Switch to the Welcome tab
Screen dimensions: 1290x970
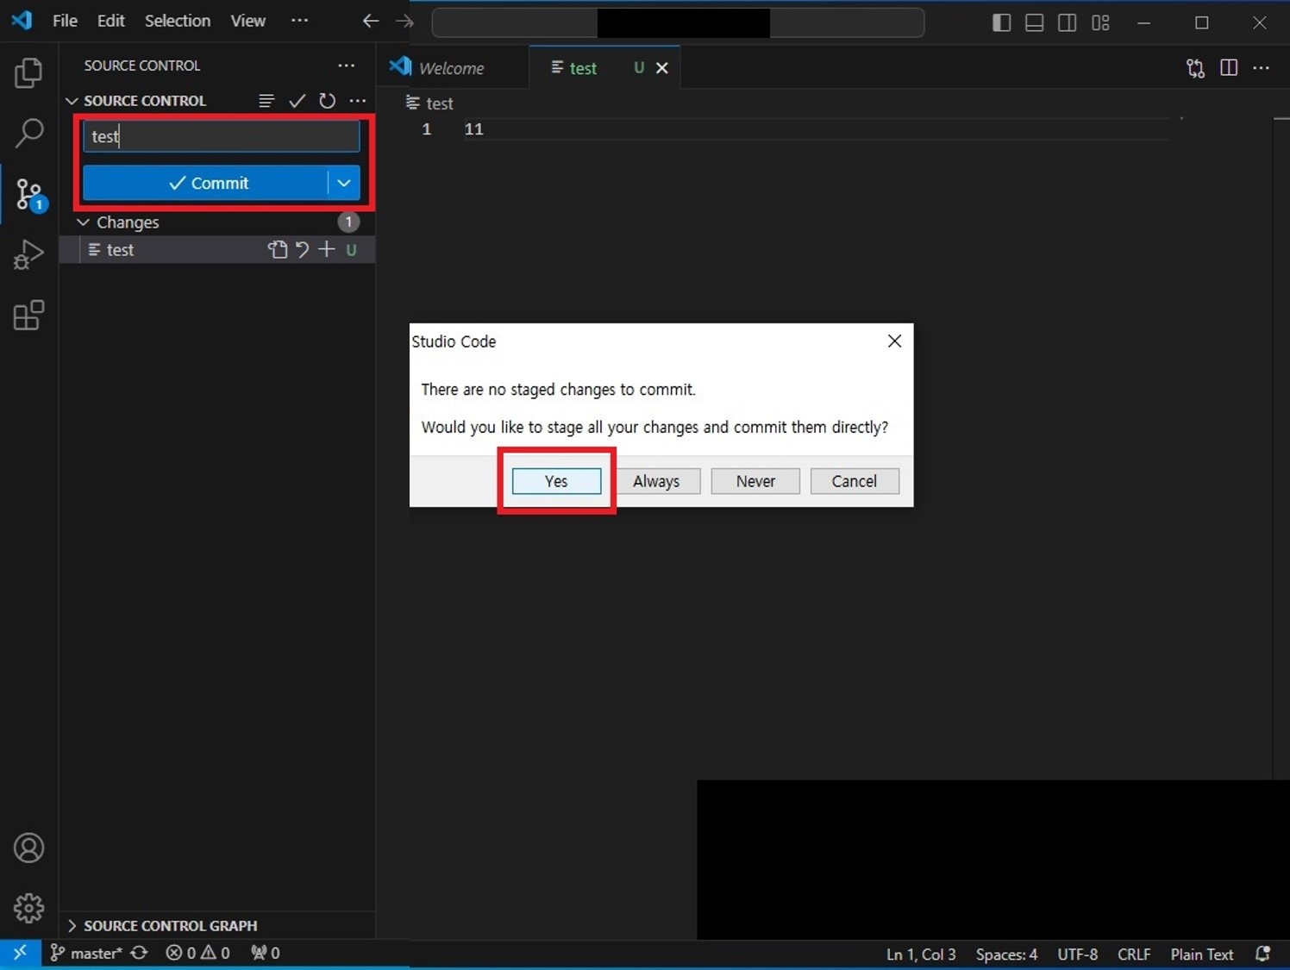pyautogui.click(x=452, y=68)
